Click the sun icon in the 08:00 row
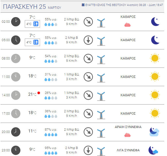The width and height of the screenshot is (167, 156). [x=155, y=58]
